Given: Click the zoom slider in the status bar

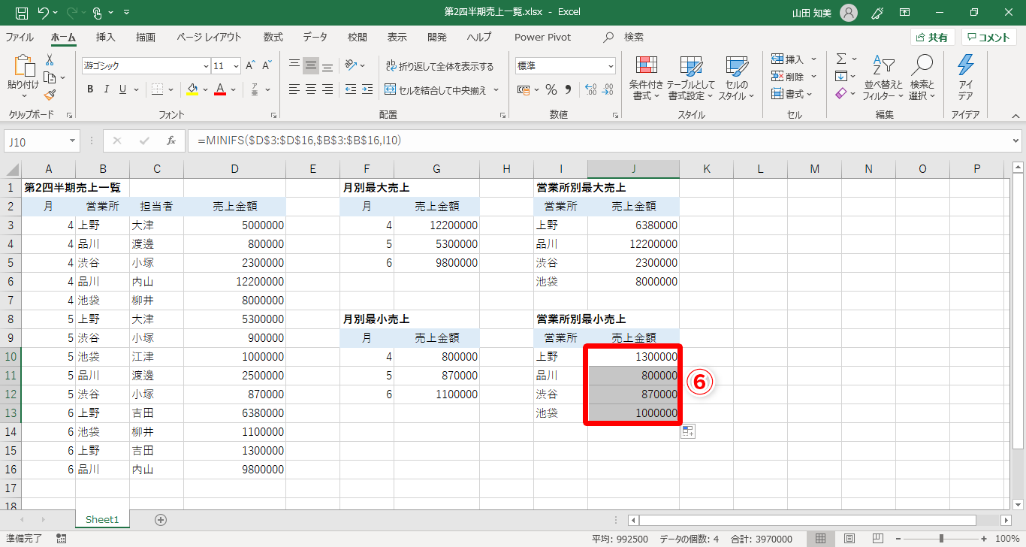Looking at the screenshot, I should click(941, 539).
